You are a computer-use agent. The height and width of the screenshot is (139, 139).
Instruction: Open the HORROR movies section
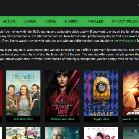point(72,21)
